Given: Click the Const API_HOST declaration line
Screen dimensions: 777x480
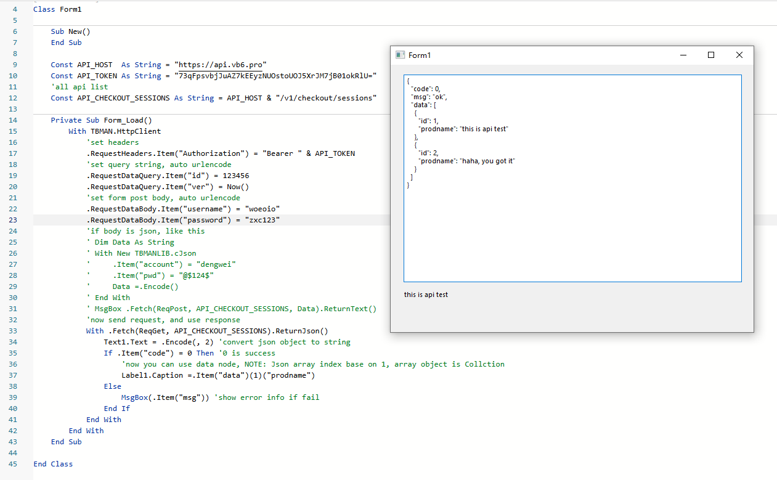Looking at the screenshot, I should point(159,65).
